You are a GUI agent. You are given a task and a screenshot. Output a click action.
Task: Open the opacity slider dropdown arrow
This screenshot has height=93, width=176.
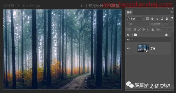[x=172, y=24]
